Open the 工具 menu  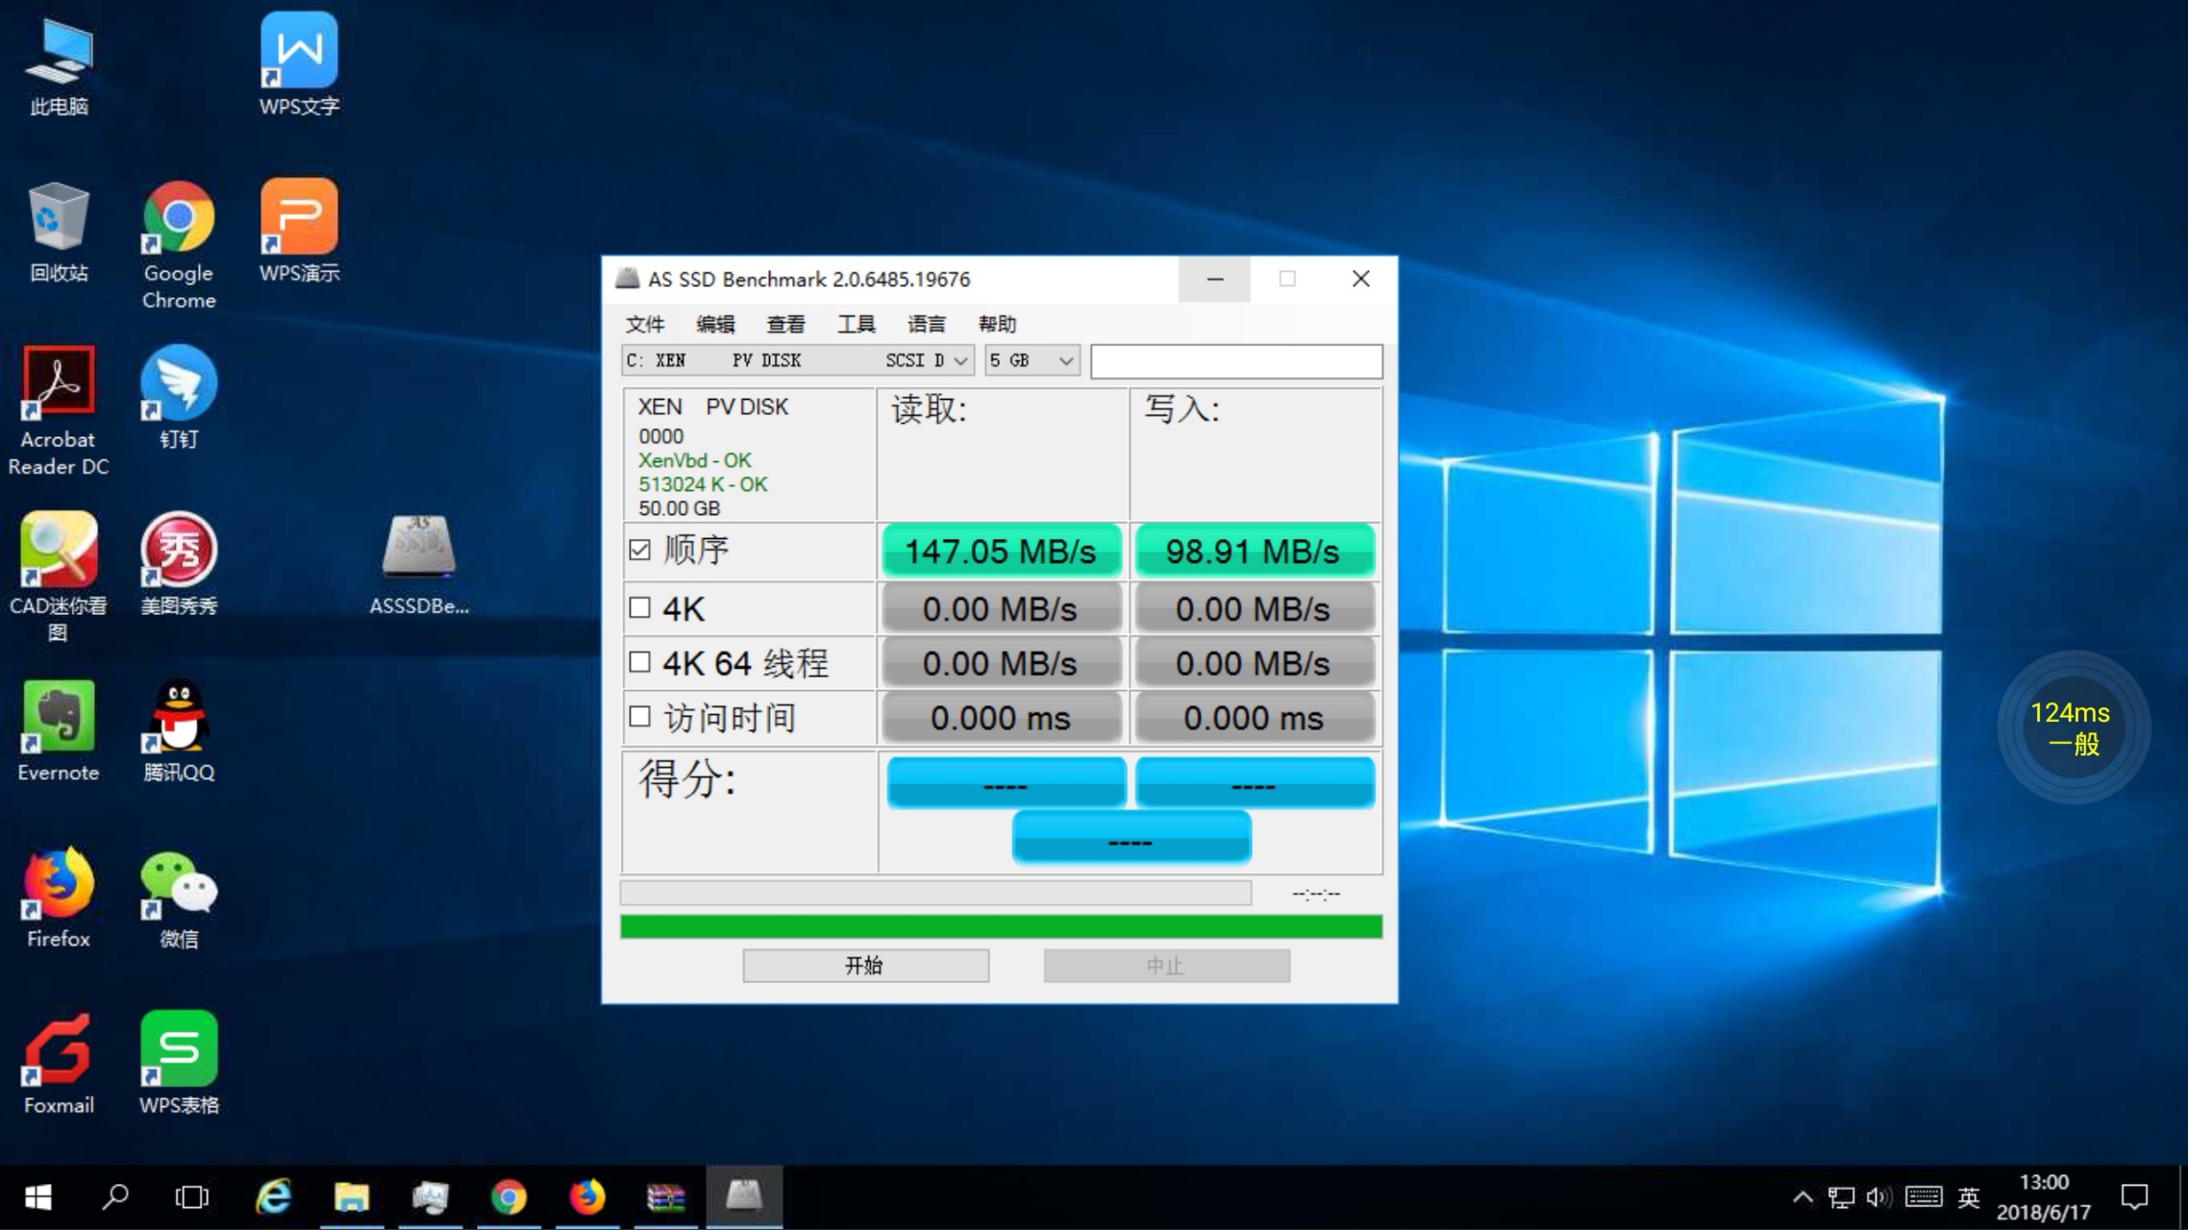click(856, 324)
